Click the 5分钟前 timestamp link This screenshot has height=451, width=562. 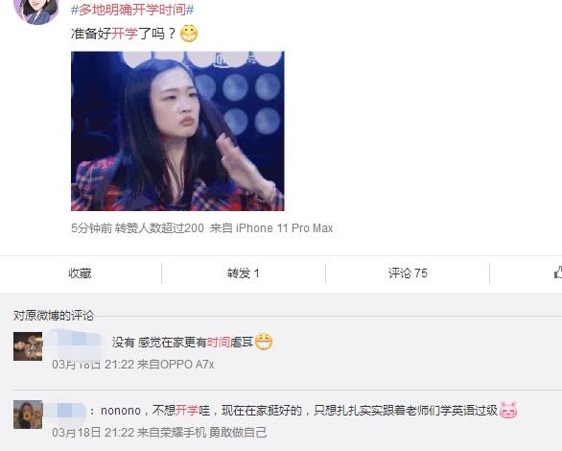pyautogui.click(x=91, y=228)
